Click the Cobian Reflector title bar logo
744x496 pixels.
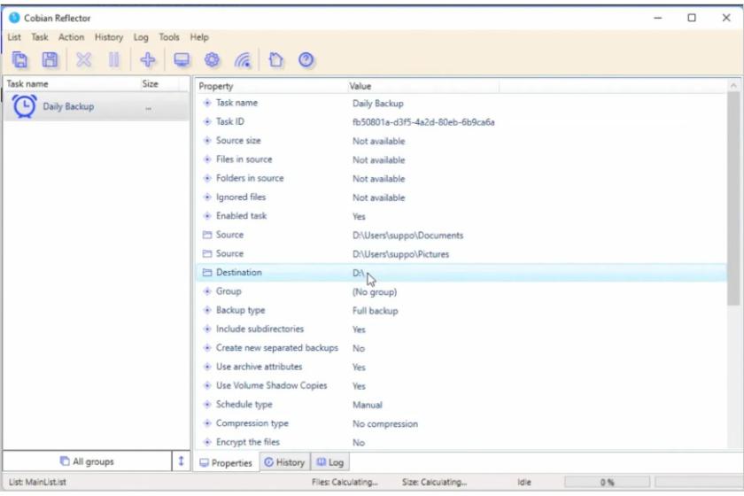(x=14, y=18)
